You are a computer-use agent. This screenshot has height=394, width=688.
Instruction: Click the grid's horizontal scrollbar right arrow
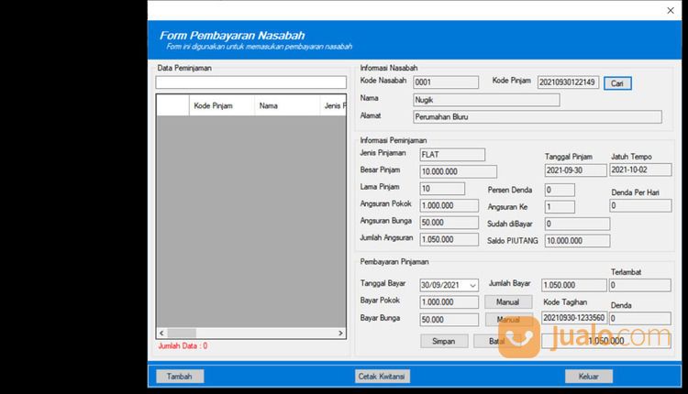pyautogui.click(x=344, y=333)
